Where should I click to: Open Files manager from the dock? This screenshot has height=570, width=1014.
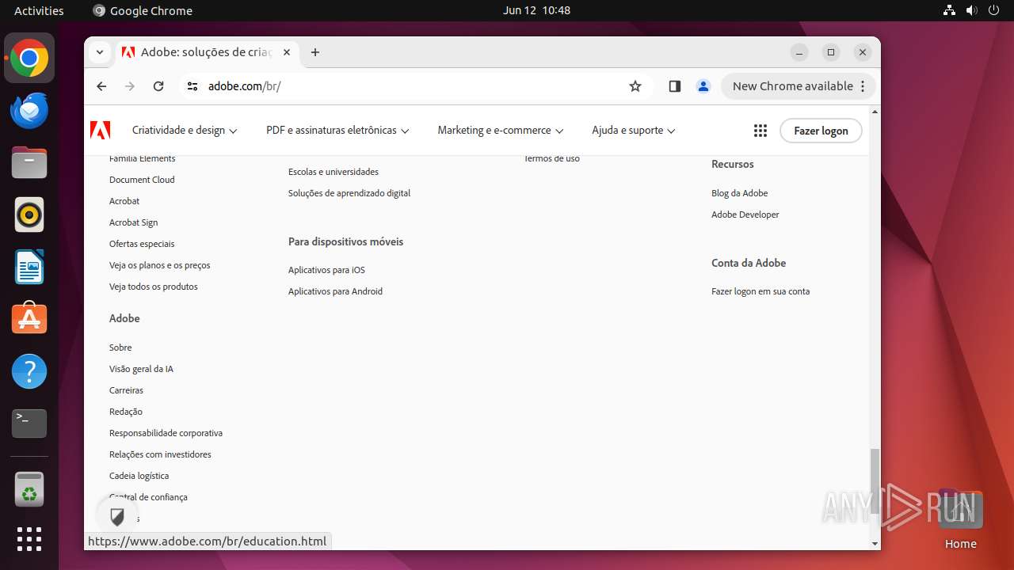click(29, 162)
